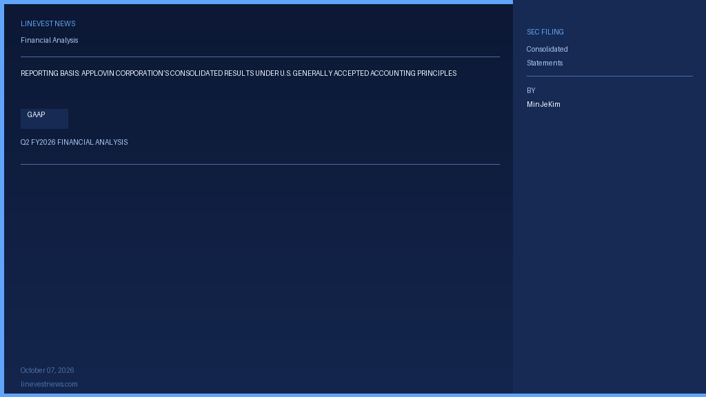706x397 pixels.
Task: Select the word Statements in sidebar
Action: (x=545, y=63)
